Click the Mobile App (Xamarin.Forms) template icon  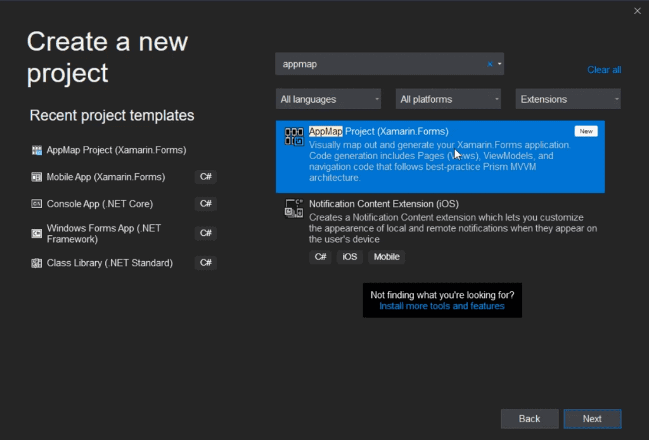coord(37,177)
